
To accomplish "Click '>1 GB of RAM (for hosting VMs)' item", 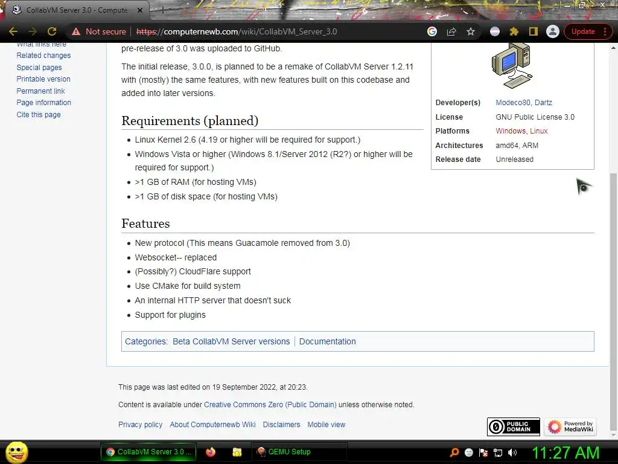I will pyautogui.click(x=196, y=182).
